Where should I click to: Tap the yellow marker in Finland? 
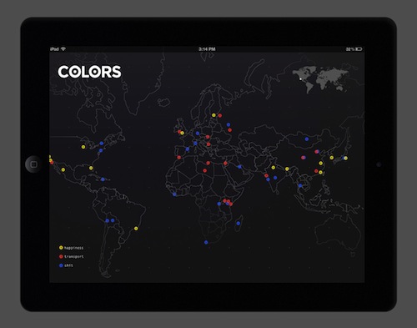point(214,115)
